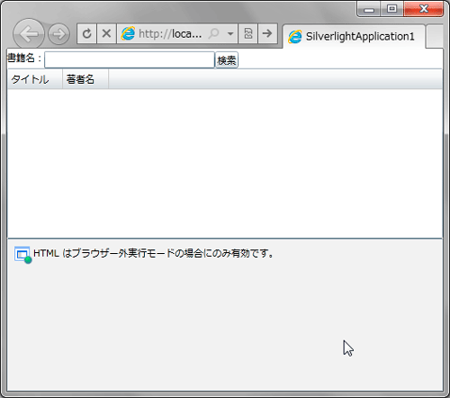Viewport: 450px width, 398px height.
Task: Click the Internet Explorer icon in address bar
Action: click(128, 33)
